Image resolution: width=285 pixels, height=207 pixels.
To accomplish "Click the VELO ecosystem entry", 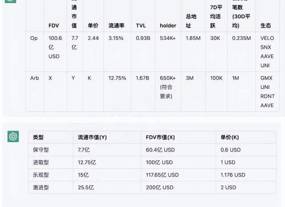I will pos(267,38).
